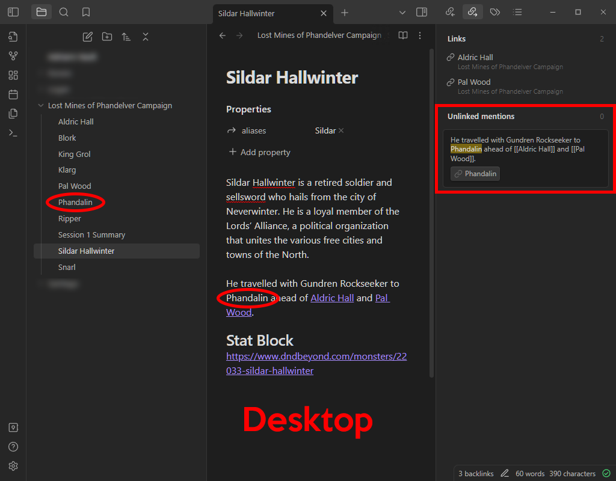Viewport: 616px width, 481px height.
Task: Open the file explorer folder tab
Action: click(x=42, y=12)
